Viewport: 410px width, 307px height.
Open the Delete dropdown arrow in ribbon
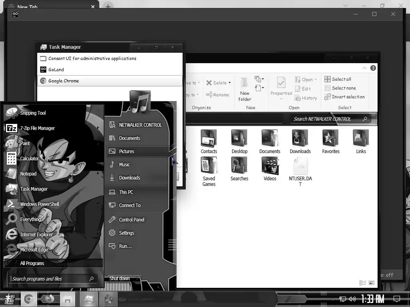point(229,83)
